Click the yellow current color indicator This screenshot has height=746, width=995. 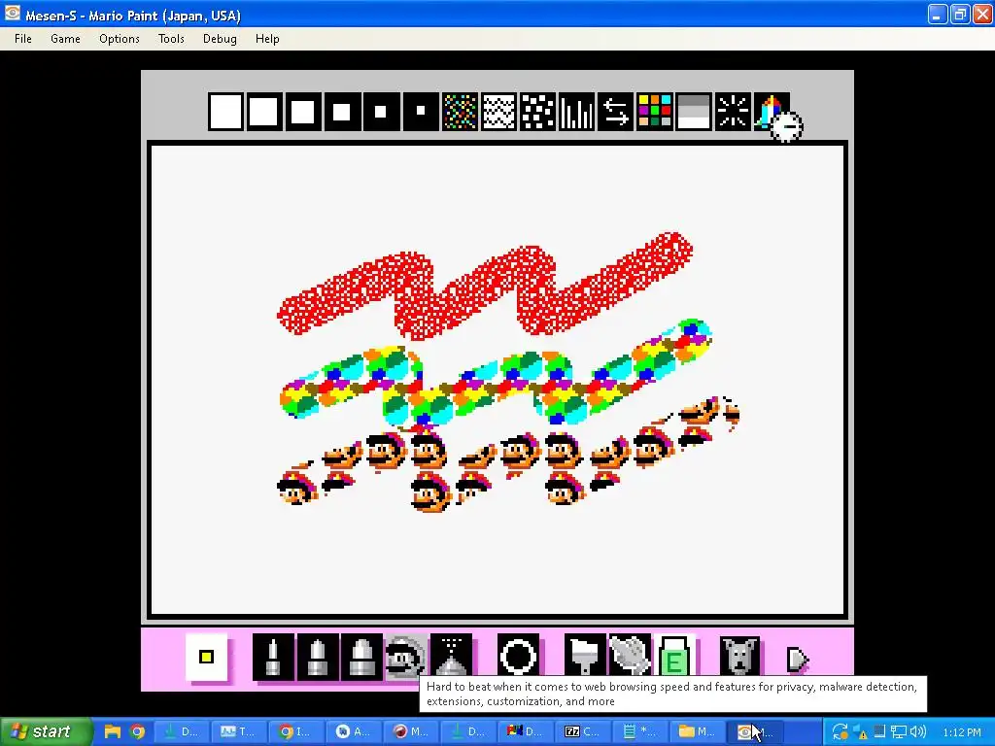(206, 658)
